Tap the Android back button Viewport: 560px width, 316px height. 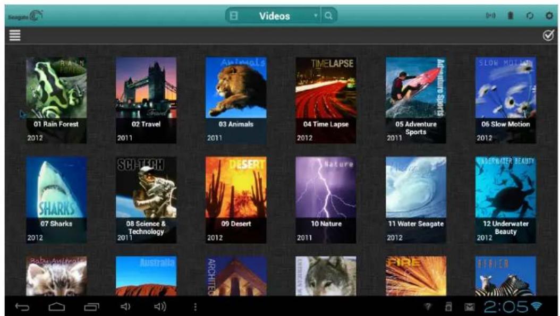pyautogui.click(x=22, y=307)
